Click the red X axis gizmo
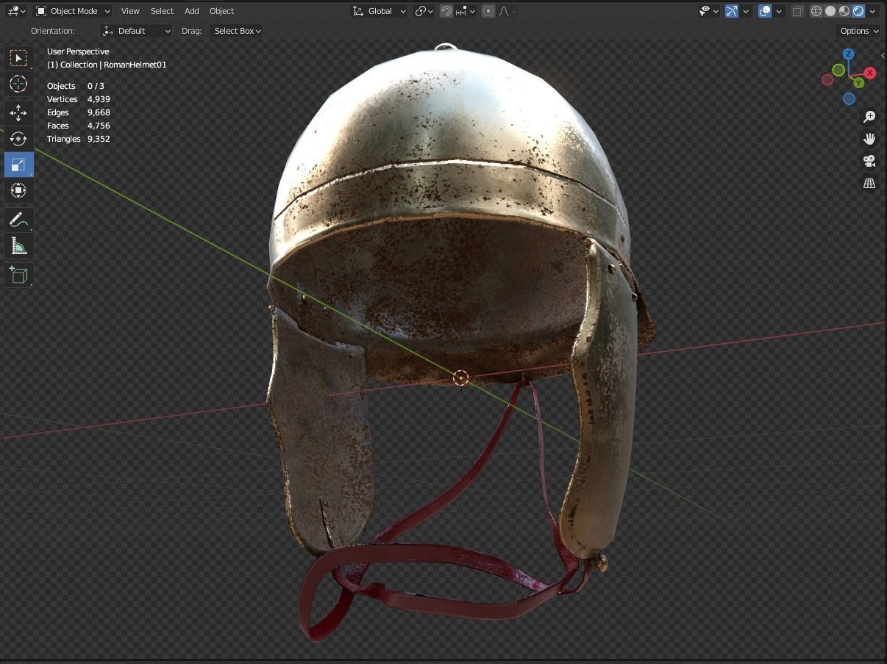The image size is (887, 664). [870, 73]
